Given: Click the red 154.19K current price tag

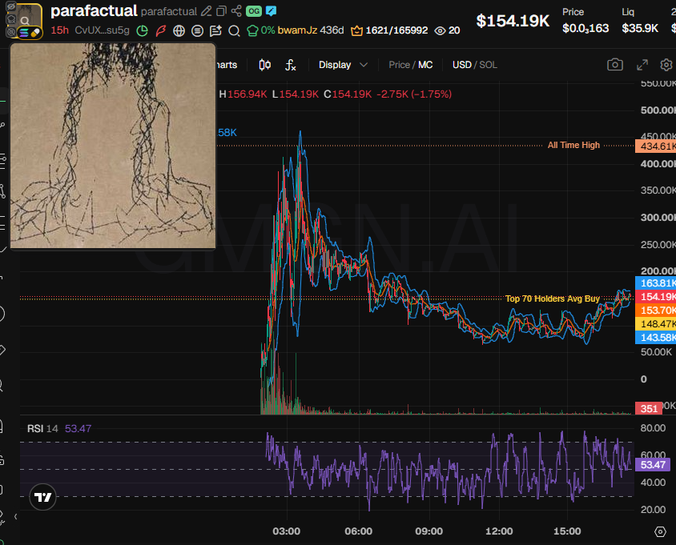Looking at the screenshot, I should (656, 296).
